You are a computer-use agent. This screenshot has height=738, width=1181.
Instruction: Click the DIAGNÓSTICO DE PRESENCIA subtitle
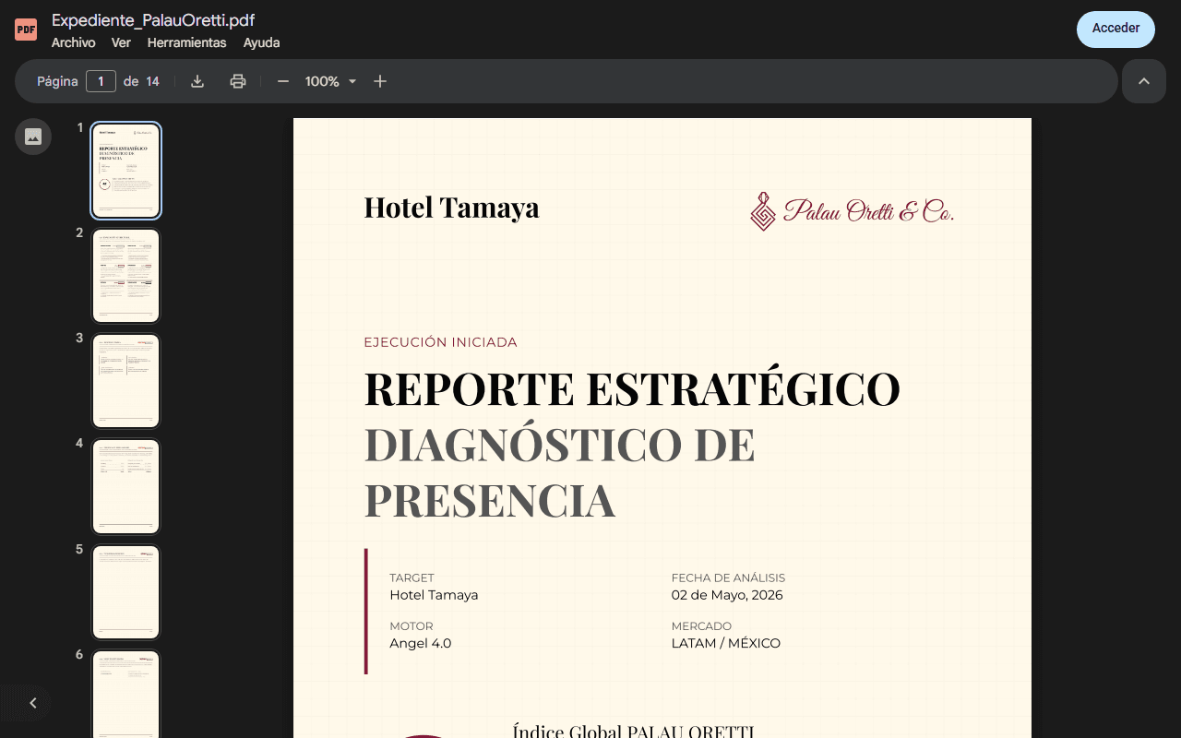pyautogui.click(x=559, y=472)
